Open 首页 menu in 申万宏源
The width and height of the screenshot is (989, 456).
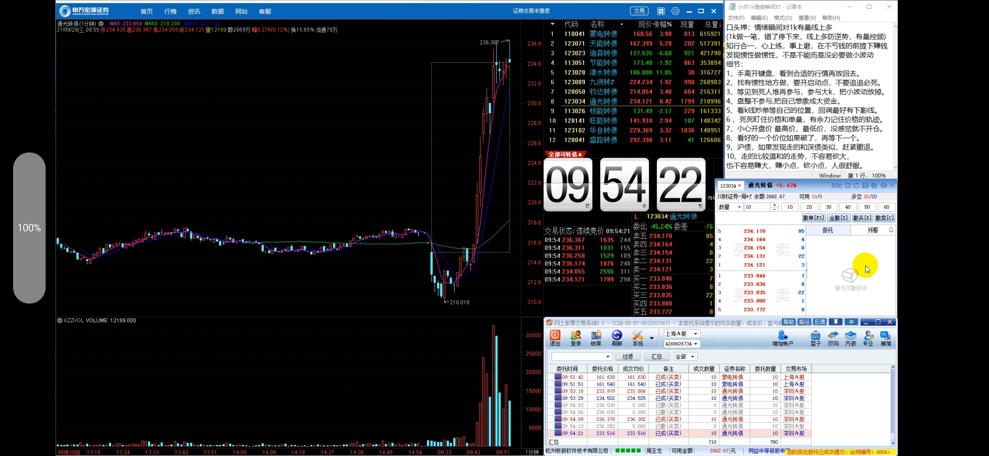[147, 11]
